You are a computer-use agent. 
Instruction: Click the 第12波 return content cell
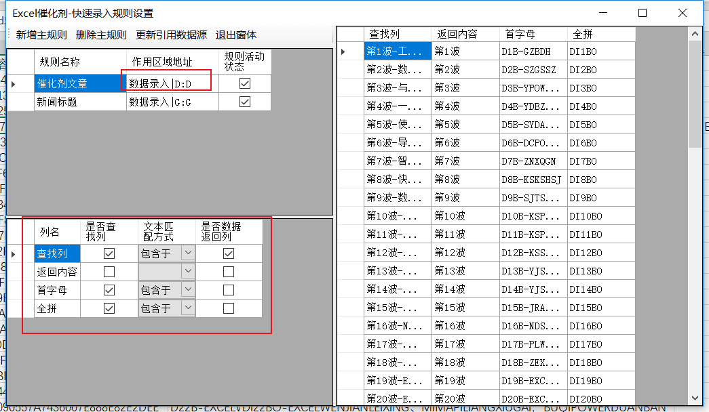(x=465, y=253)
